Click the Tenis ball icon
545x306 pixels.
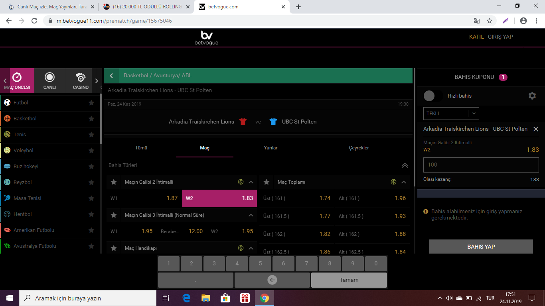[x=7, y=135]
